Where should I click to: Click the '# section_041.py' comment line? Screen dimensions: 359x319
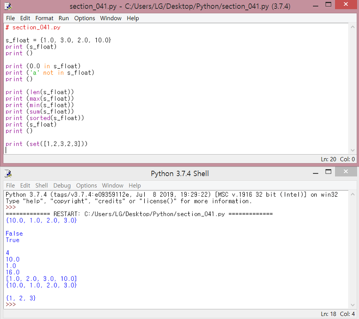click(x=33, y=27)
